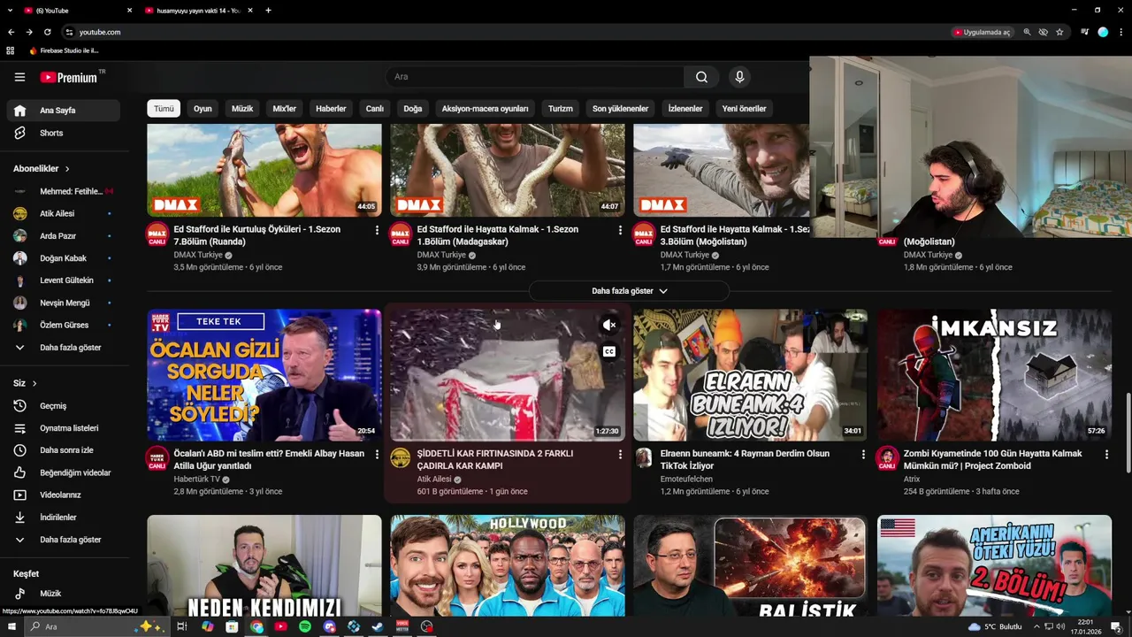
Task: Open Beğendiğim videolar list
Action: coord(63,472)
